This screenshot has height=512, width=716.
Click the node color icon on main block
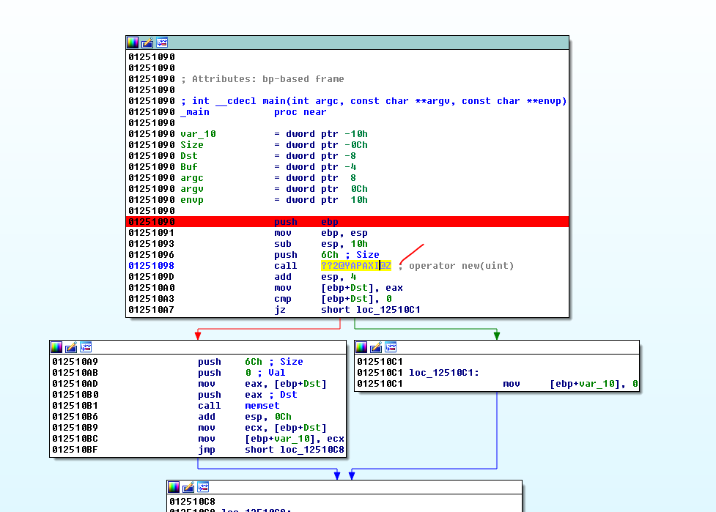[x=133, y=42]
